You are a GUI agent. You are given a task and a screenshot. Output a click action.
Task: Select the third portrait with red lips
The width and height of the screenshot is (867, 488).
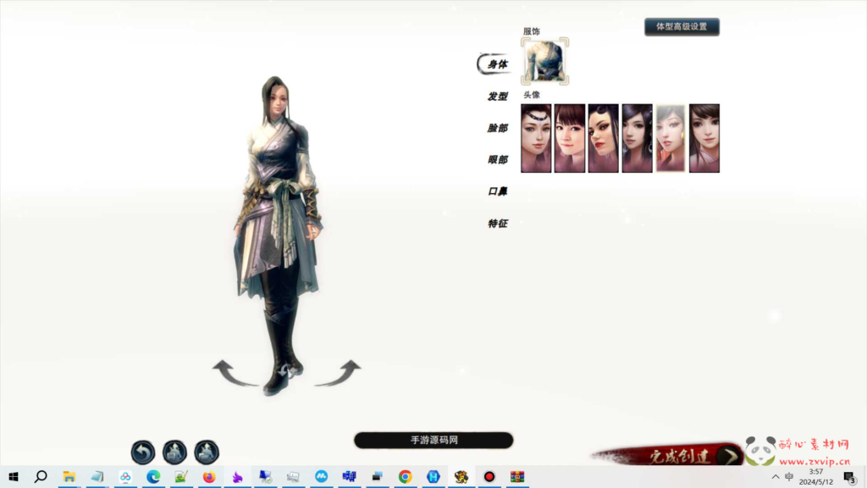point(603,138)
